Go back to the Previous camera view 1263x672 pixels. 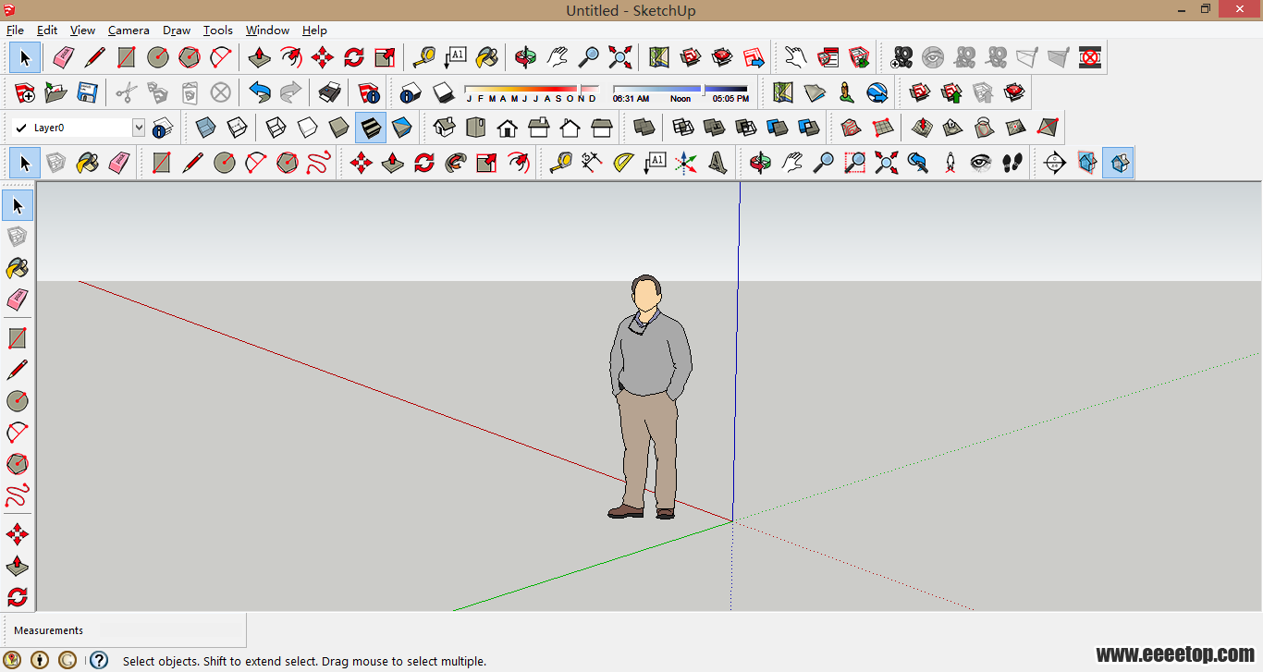coord(918,164)
